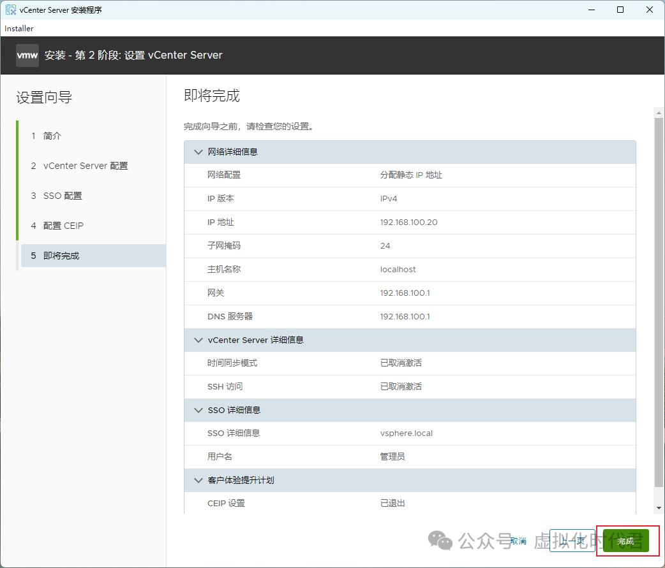The width and height of the screenshot is (665, 568).
Task: Click the subnet mask value 24
Action: click(385, 246)
